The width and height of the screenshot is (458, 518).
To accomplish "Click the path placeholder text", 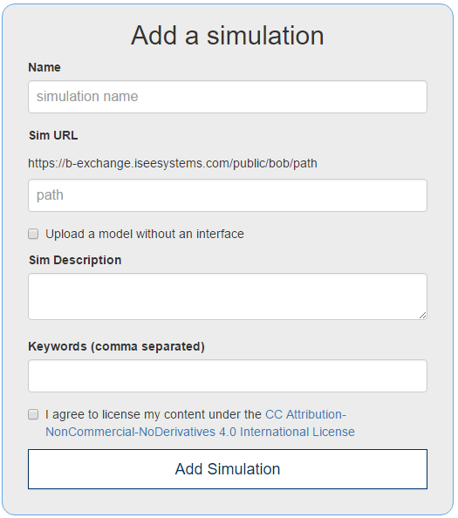I will (x=50, y=195).
